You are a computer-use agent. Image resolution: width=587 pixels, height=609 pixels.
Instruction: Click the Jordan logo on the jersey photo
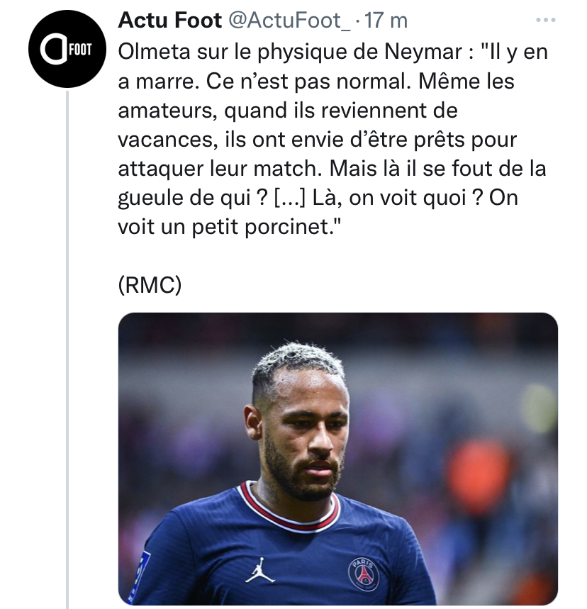point(260,571)
